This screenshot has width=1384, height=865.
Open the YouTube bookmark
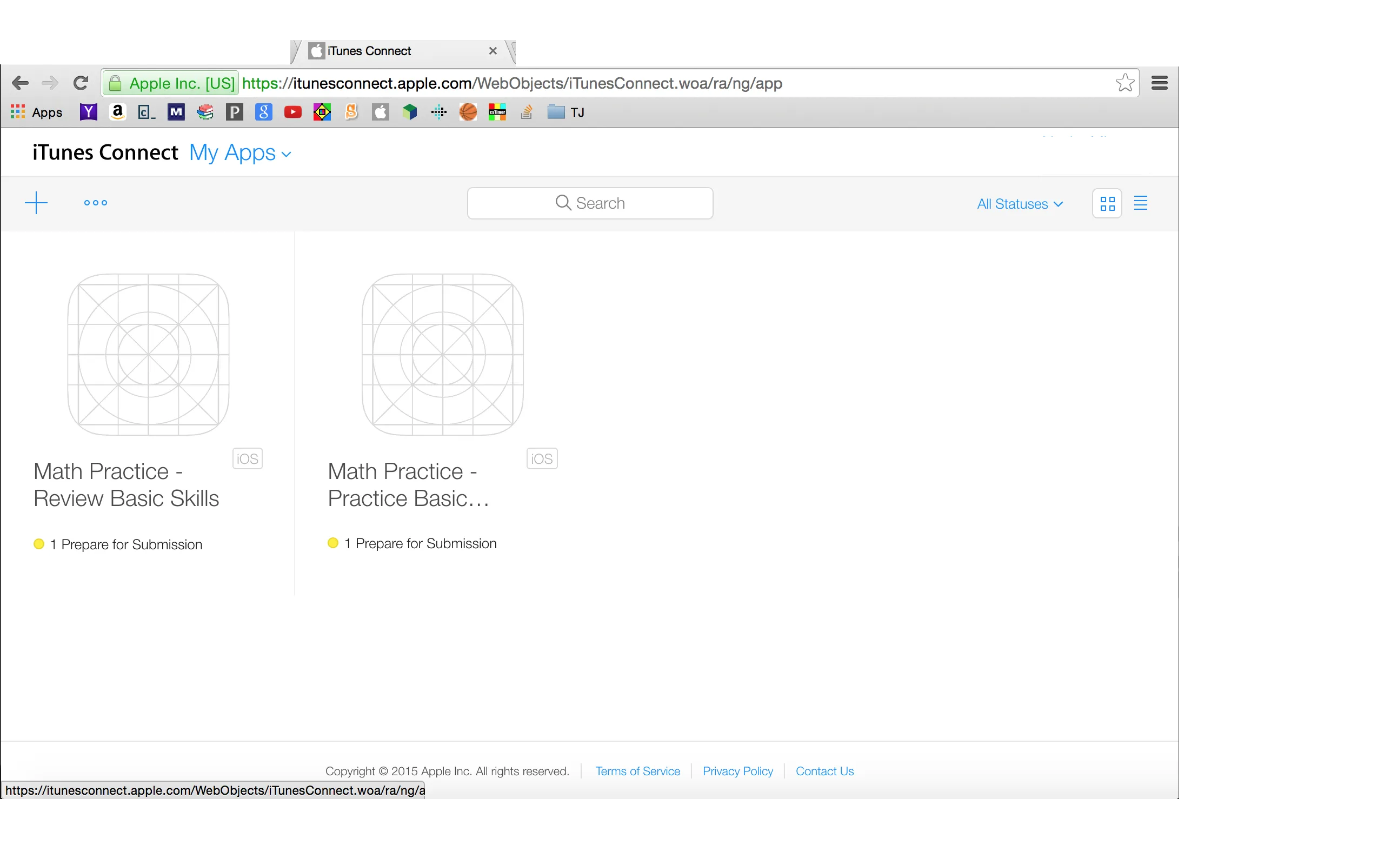tap(293, 112)
